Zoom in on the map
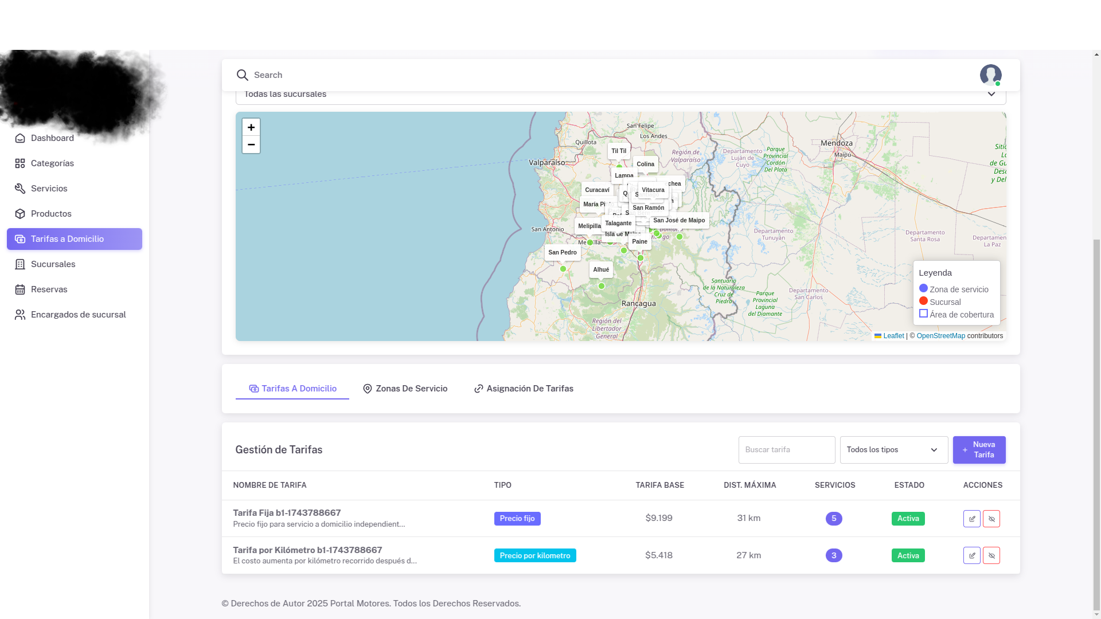 click(x=251, y=127)
